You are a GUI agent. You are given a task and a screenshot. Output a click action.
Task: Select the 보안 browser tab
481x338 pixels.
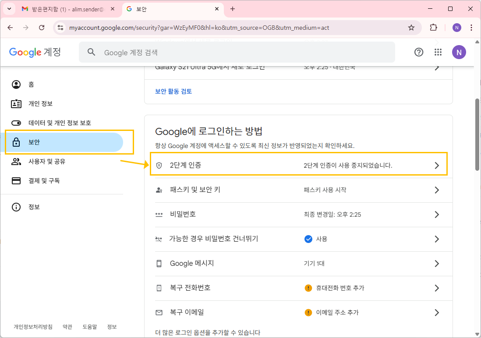click(173, 9)
